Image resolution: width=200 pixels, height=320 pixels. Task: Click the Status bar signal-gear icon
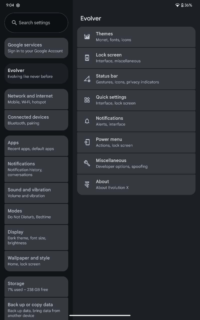click(87, 79)
